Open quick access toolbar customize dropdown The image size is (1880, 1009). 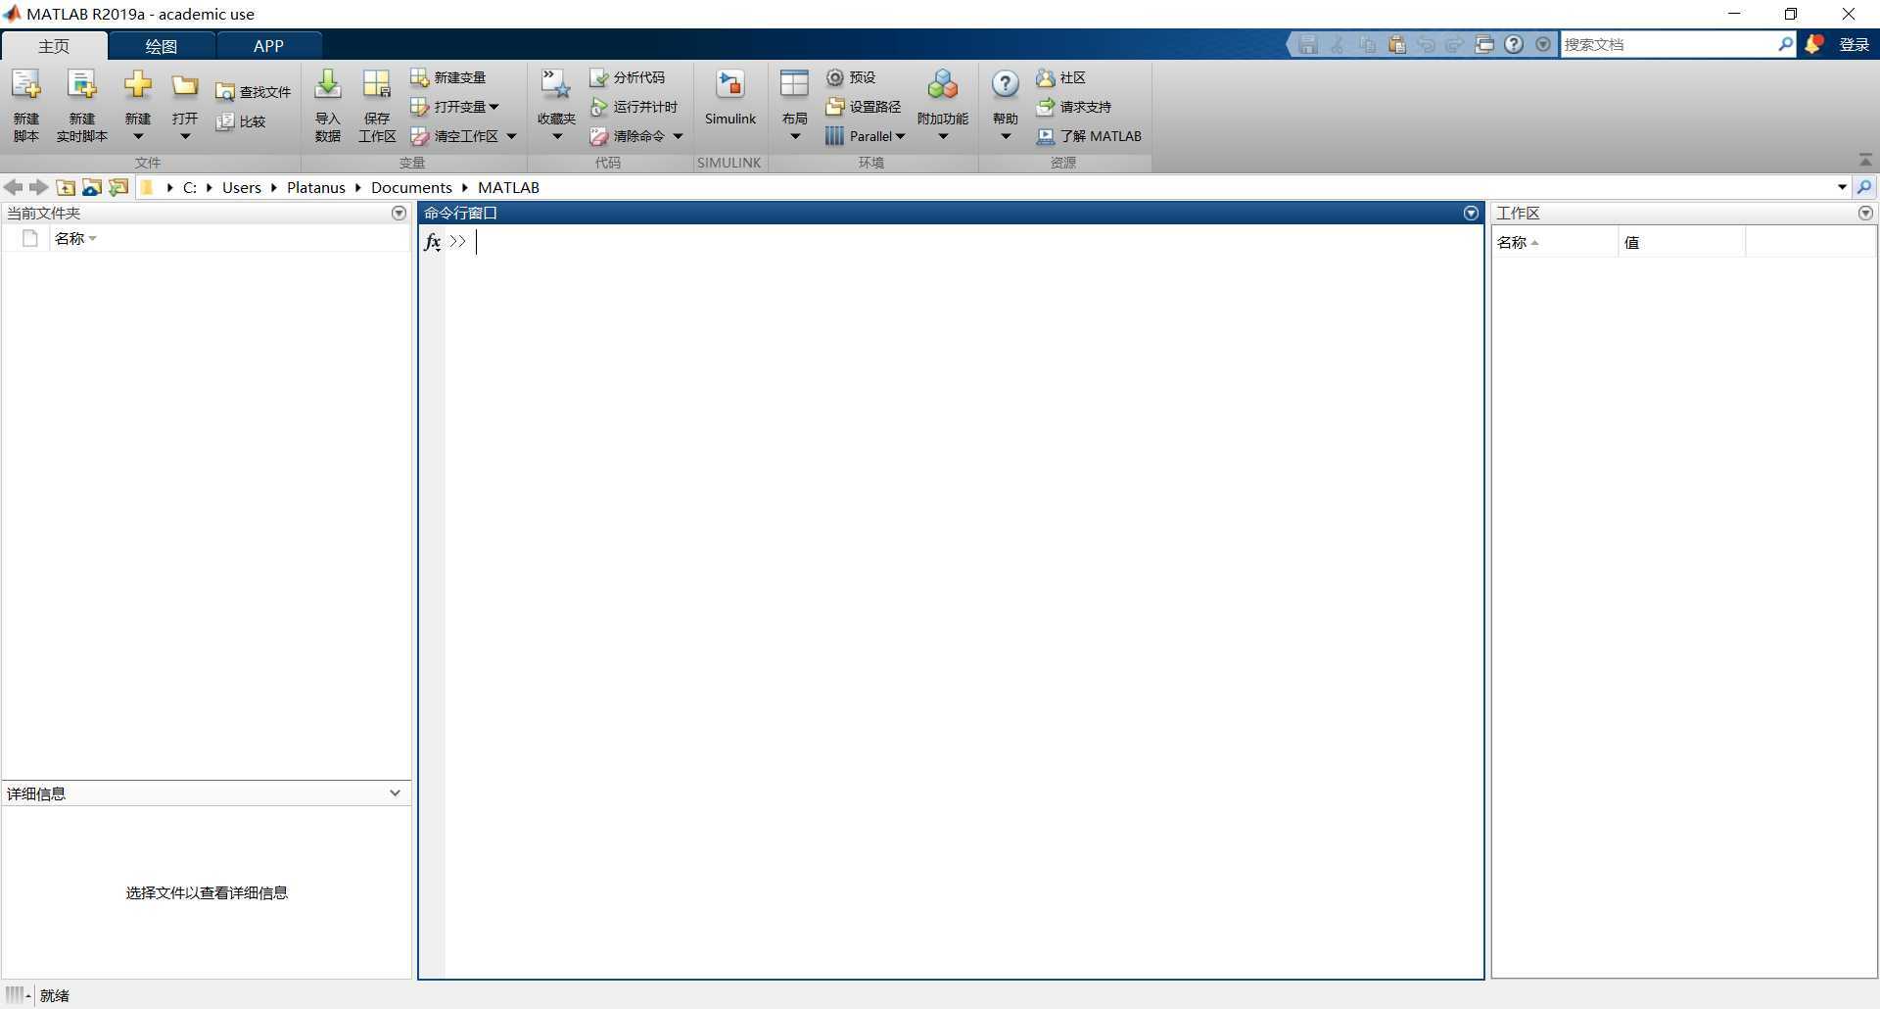(1543, 44)
